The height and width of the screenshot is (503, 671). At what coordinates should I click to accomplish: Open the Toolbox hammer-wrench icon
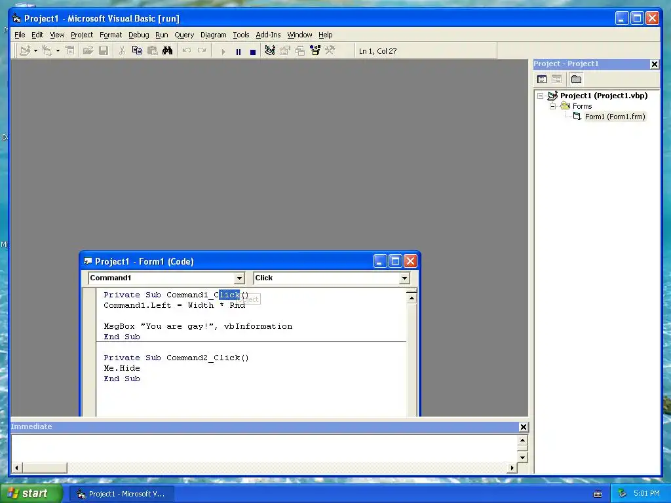(x=330, y=51)
